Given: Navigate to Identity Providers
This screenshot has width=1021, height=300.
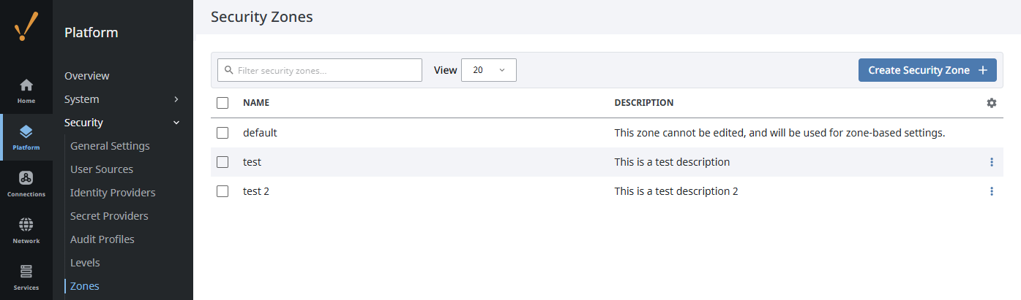Looking at the screenshot, I should pos(113,193).
